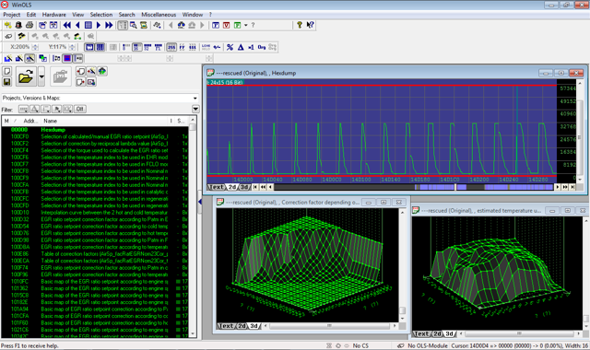
Task: Open the Selection menu
Action: (x=101, y=15)
